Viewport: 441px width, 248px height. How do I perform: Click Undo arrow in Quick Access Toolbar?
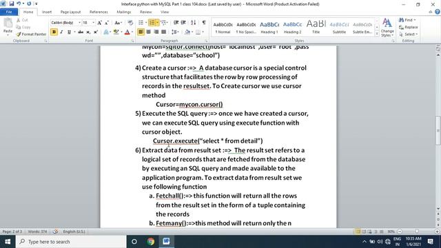point(19,3)
